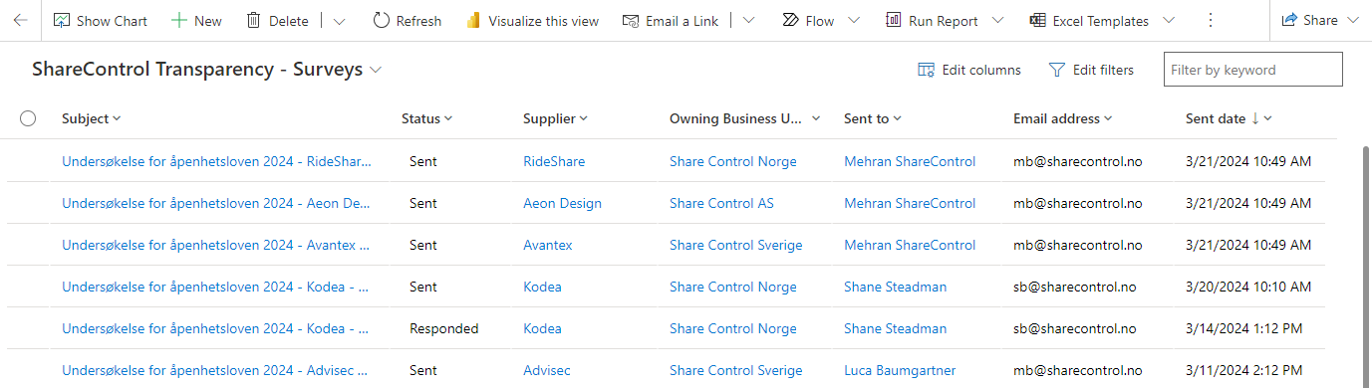1372x388 pixels.
Task: Create a new record with the New plus icon
Action: pos(196,20)
